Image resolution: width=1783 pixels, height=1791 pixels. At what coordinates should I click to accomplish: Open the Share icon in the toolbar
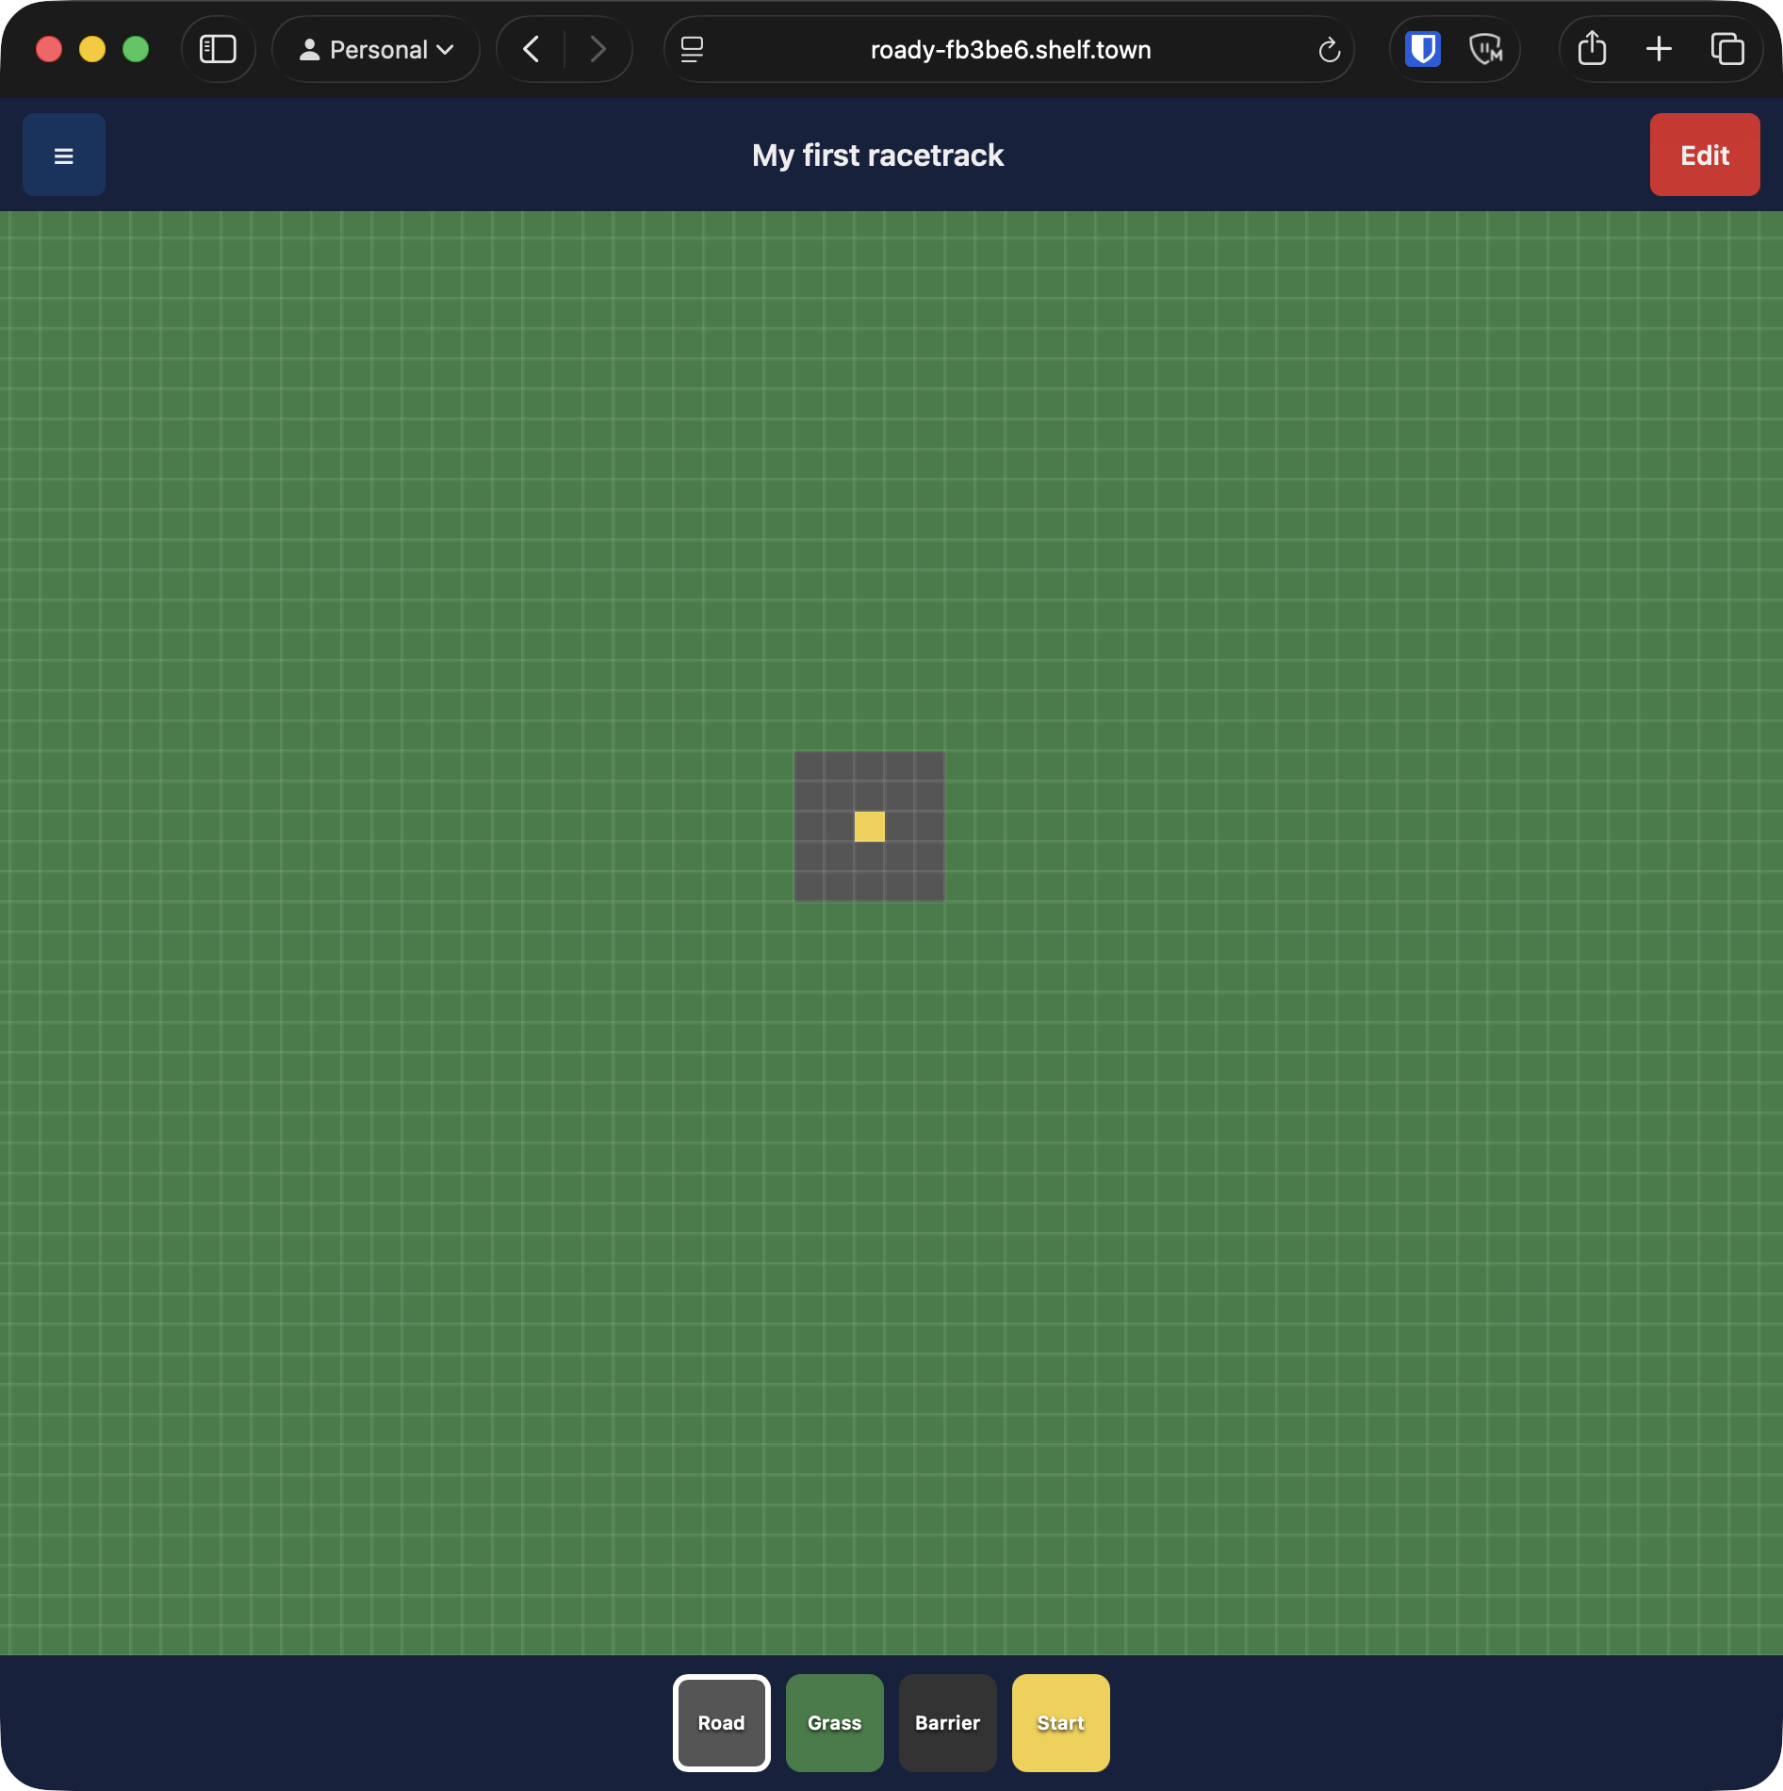click(1592, 49)
